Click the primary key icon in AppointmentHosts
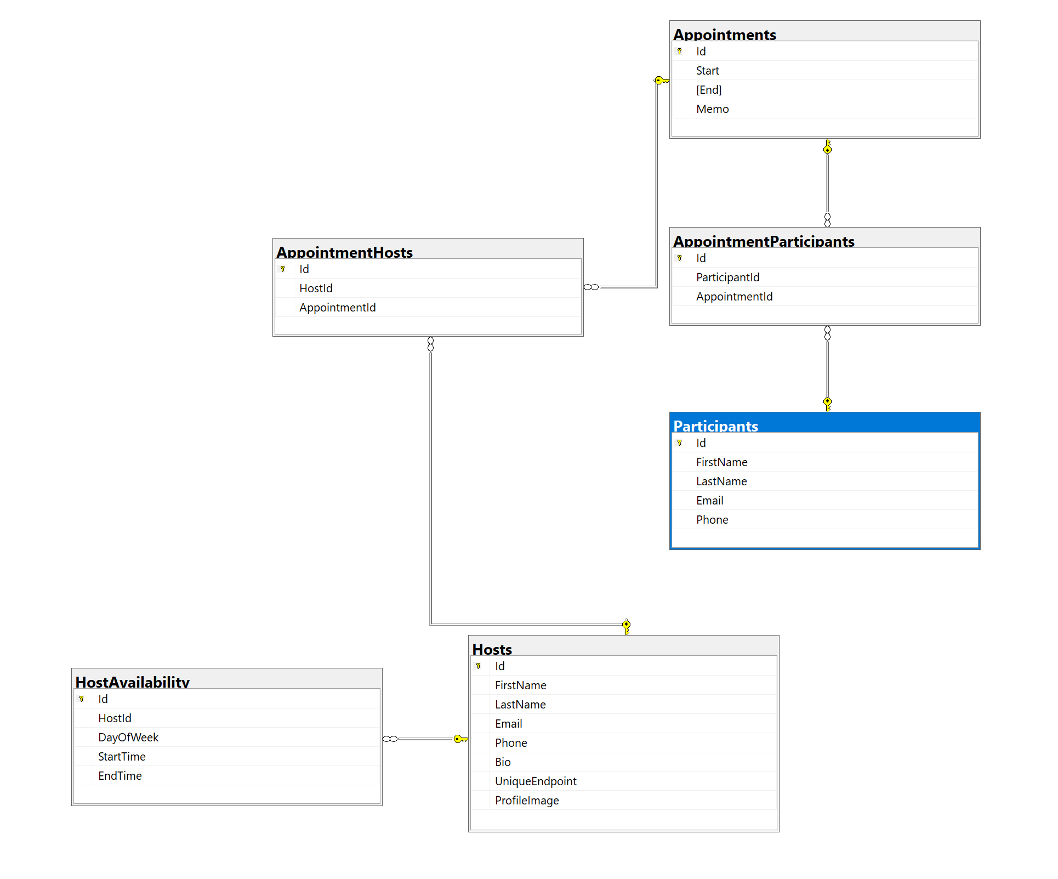 click(x=284, y=269)
